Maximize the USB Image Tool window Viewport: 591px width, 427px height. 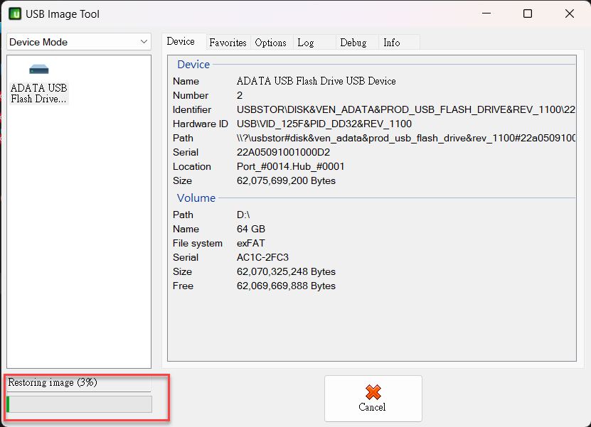[x=528, y=14]
